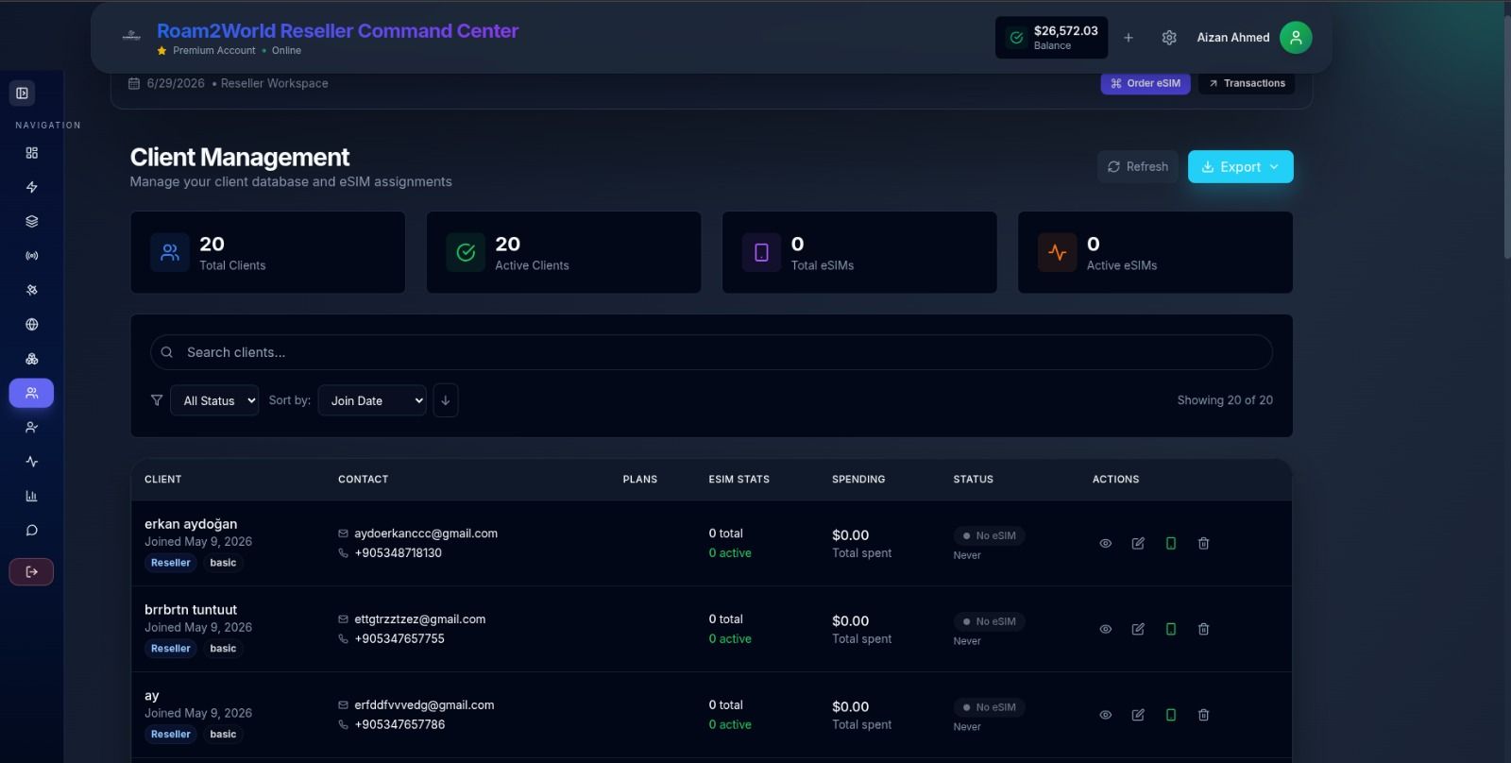Viewport: 1511px width, 763px height.
Task: Click the activity pulse icon in sidebar
Action: tap(32, 462)
